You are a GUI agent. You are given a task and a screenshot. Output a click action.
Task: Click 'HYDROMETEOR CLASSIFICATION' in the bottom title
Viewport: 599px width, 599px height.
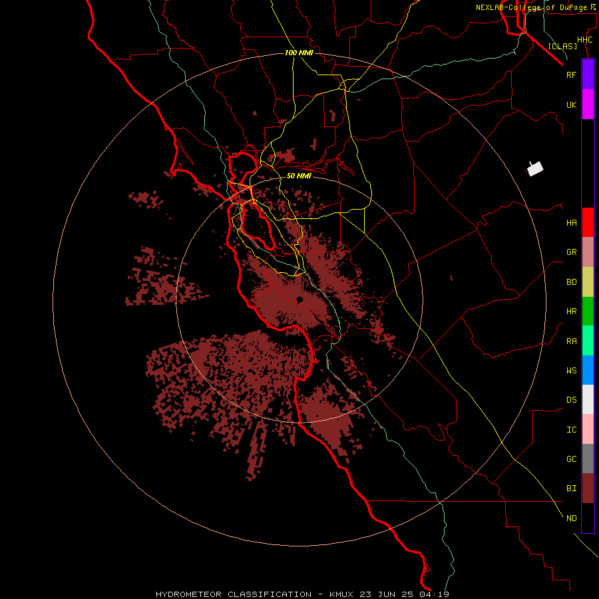coord(234,594)
